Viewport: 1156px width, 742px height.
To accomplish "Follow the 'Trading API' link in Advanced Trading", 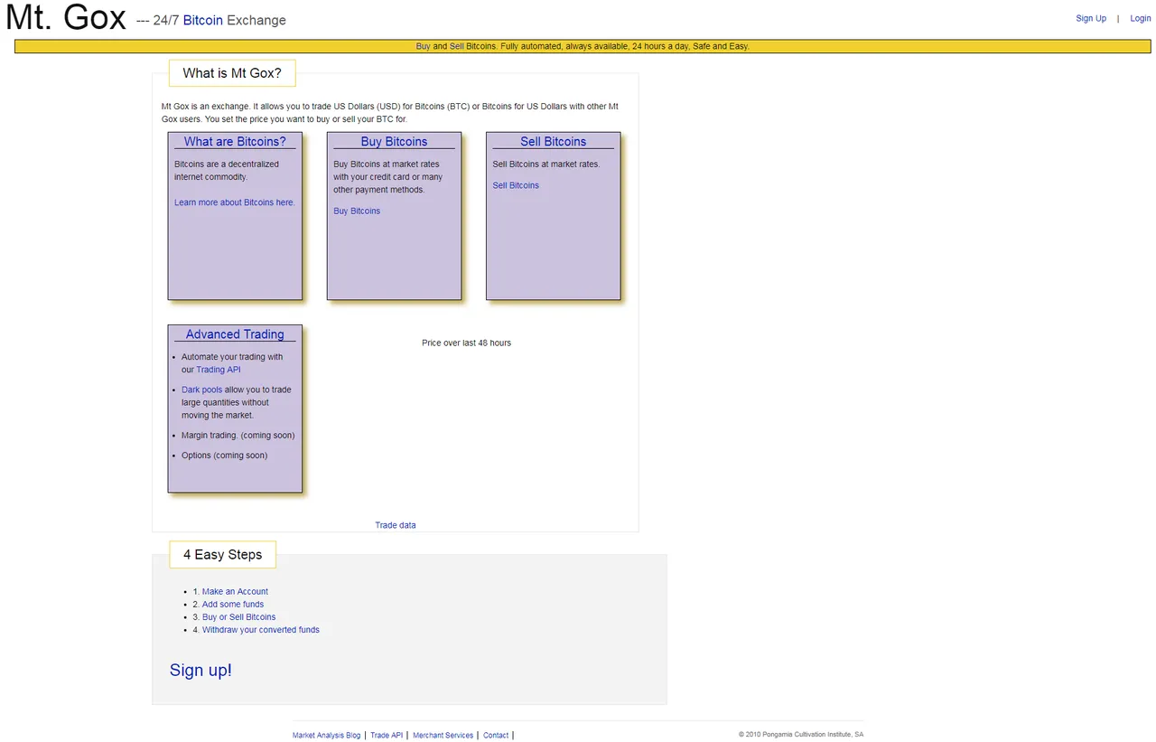I will (219, 370).
